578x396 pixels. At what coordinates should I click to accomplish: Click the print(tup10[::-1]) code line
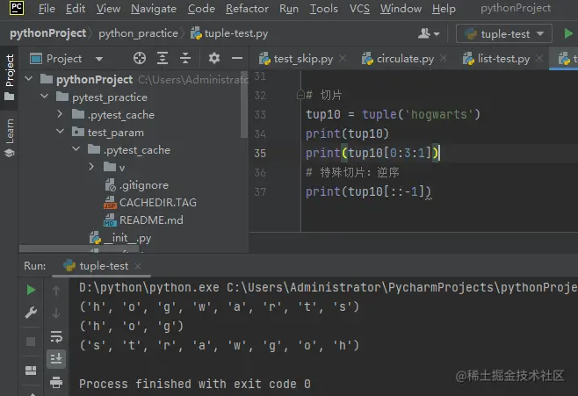(368, 191)
